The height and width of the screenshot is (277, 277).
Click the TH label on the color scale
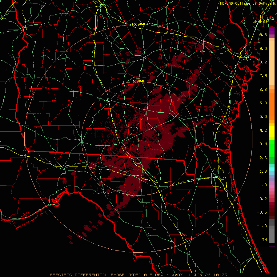(x=264, y=240)
